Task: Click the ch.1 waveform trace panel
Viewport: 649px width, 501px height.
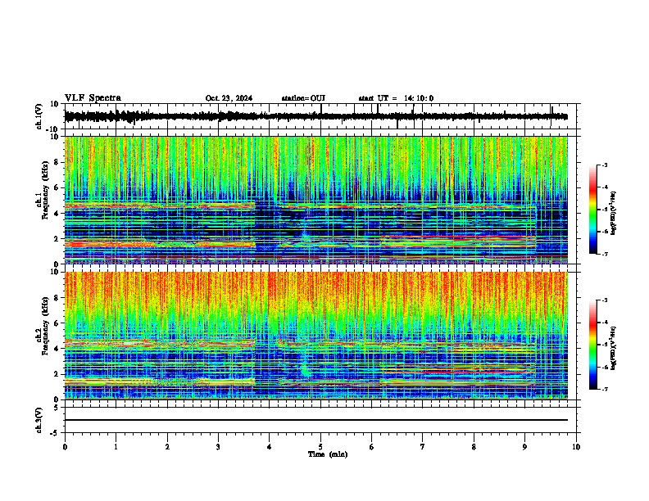Action: (322, 116)
